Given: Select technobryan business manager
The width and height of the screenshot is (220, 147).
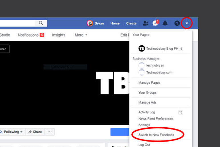Looking at the screenshot, I should click(x=155, y=65).
